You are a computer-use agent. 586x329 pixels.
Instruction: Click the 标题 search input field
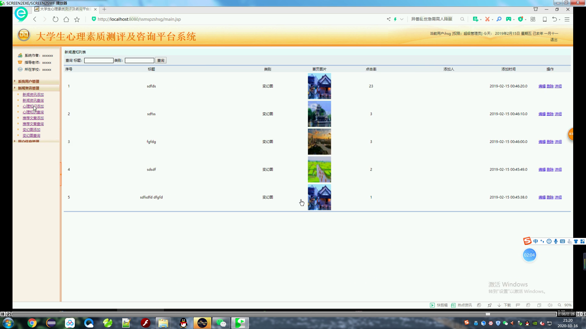coord(99,60)
